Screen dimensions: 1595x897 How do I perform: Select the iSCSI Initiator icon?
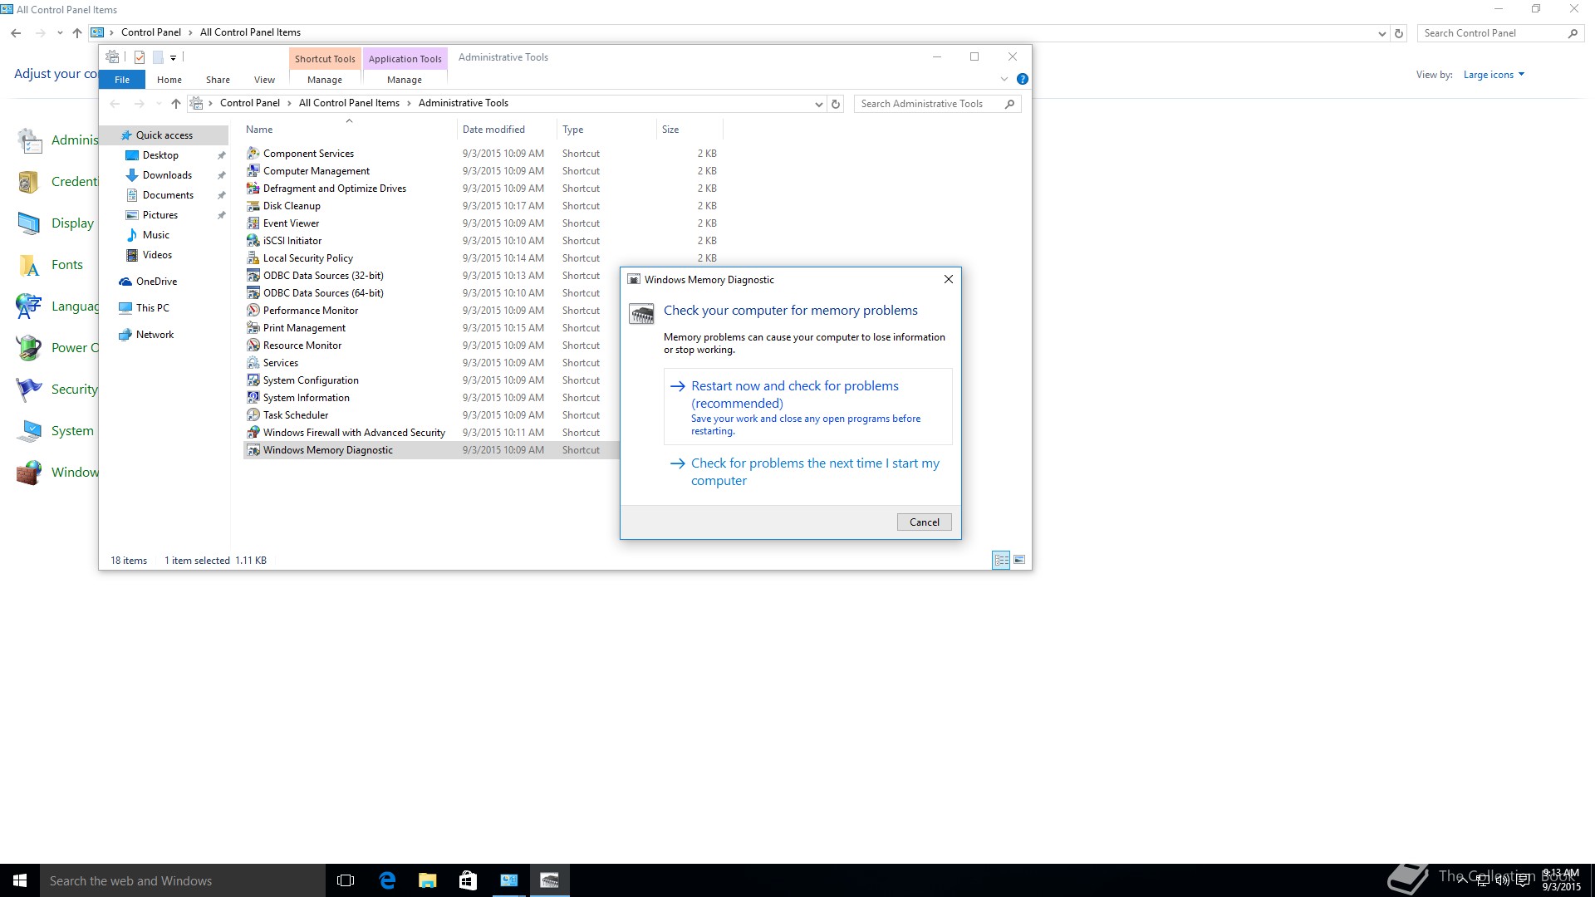pyautogui.click(x=253, y=241)
